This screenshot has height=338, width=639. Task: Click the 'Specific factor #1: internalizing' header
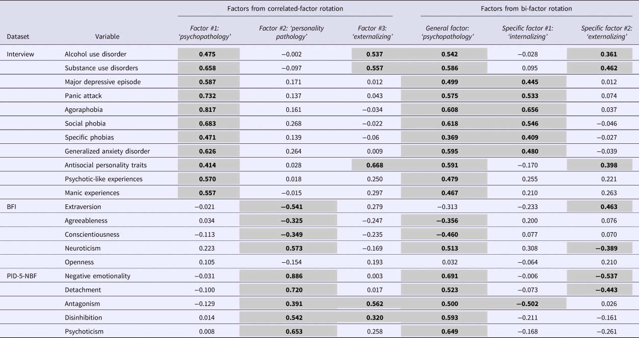point(527,33)
